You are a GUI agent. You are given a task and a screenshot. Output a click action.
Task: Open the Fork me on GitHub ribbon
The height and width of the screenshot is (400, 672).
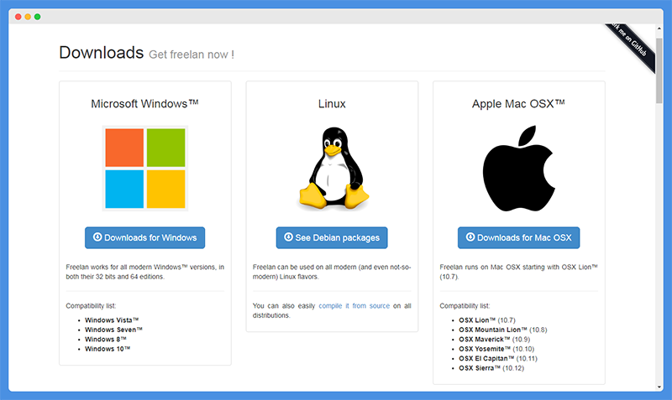pos(631,46)
